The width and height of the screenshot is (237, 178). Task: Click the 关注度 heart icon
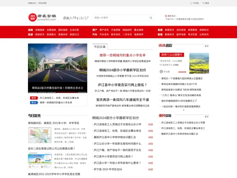tap(161, 72)
